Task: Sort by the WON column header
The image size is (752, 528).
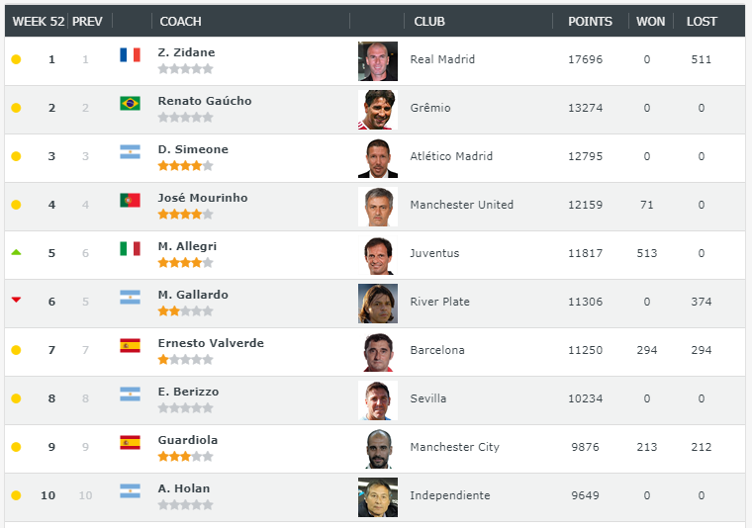Action: pyautogui.click(x=650, y=22)
